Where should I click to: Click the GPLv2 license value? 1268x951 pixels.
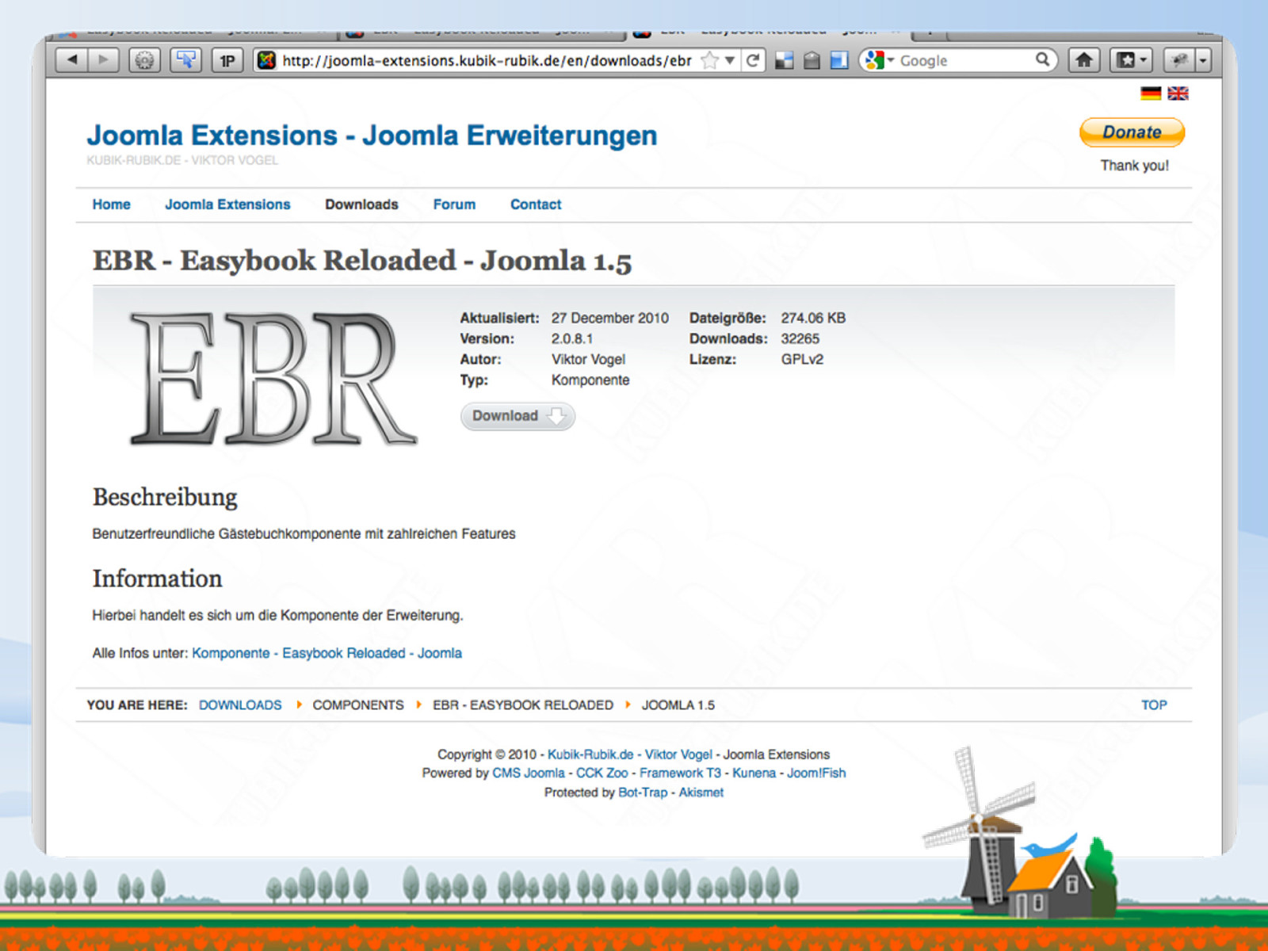click(x=802, y=359)
